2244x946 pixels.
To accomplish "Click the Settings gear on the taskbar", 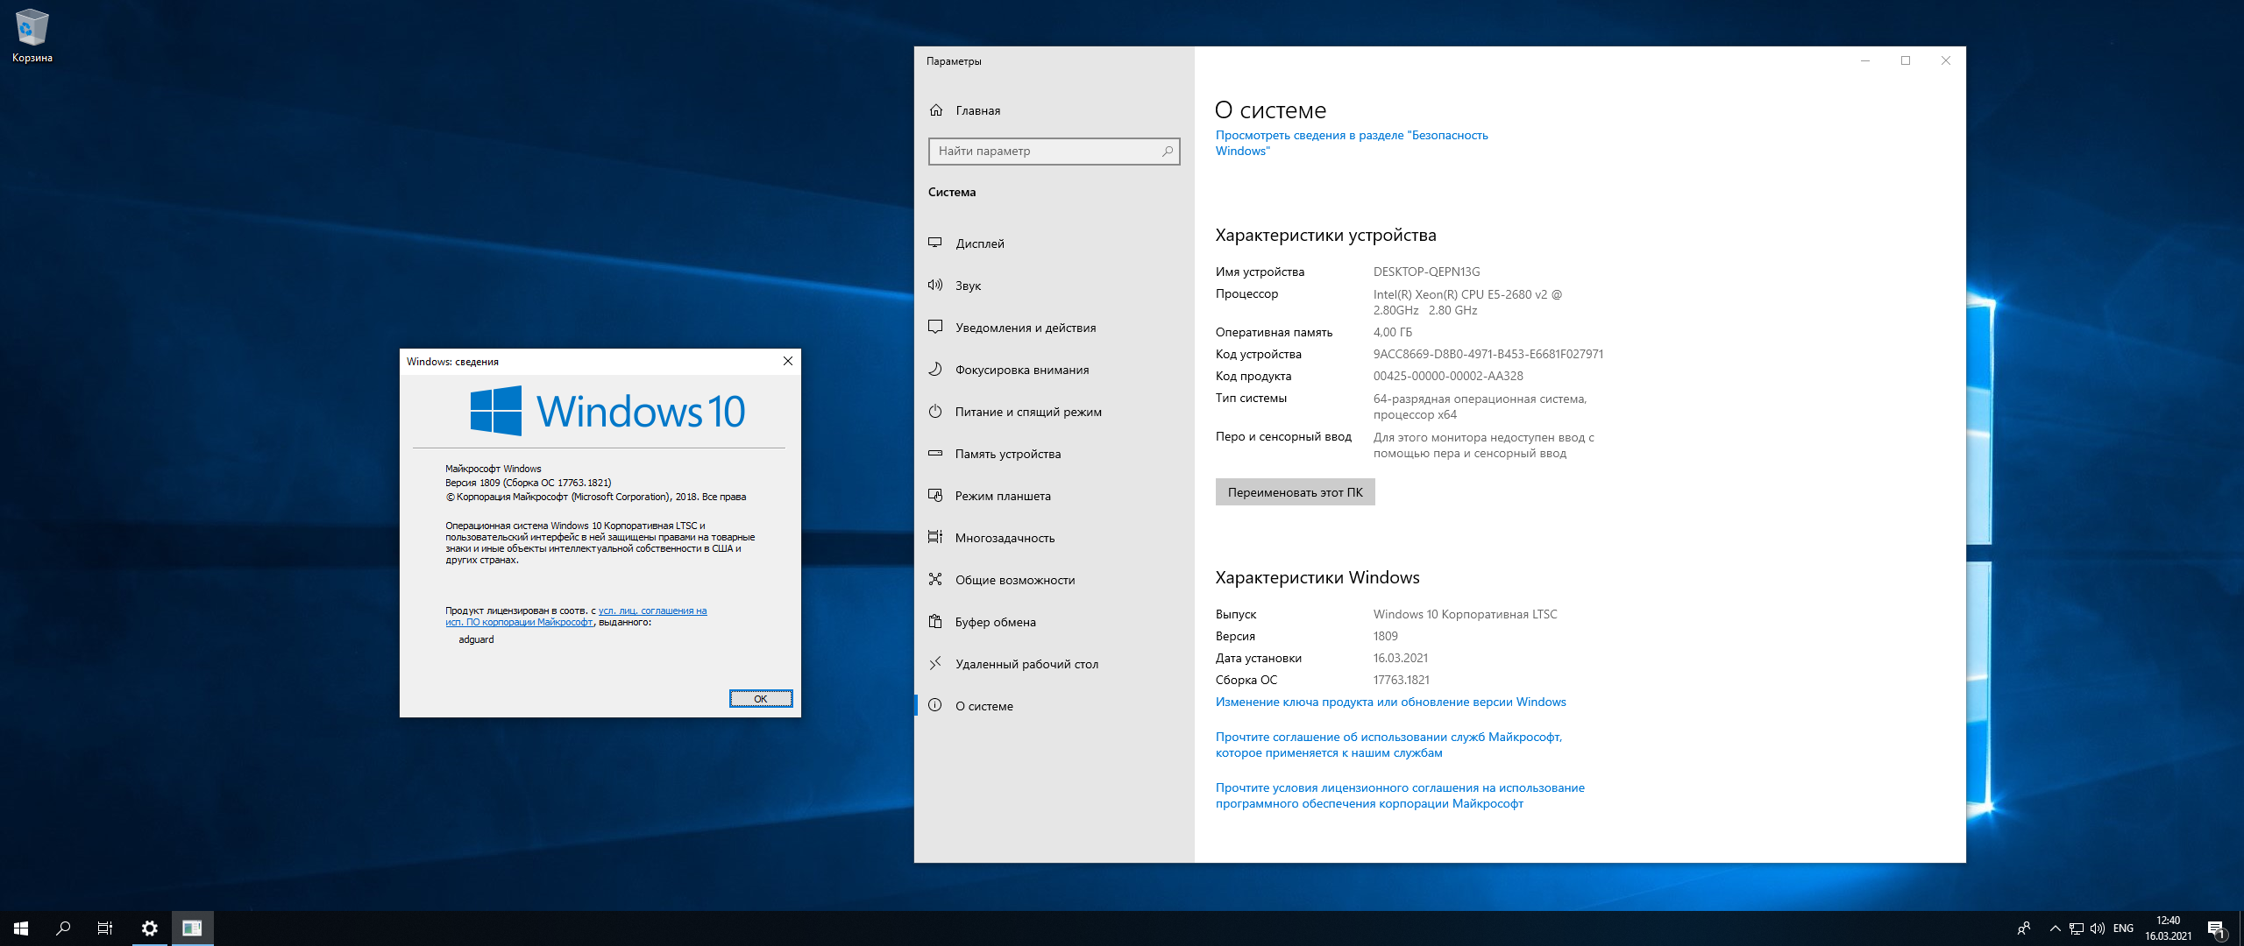I will (150, 928).
